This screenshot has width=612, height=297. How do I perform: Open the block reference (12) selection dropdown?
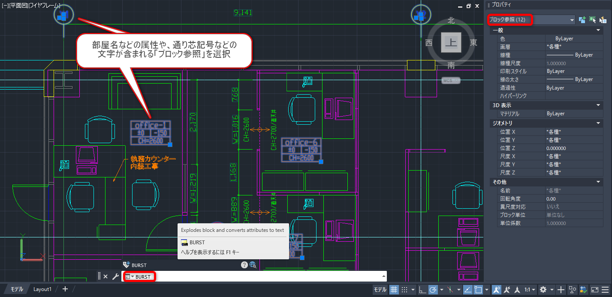(572, 20)
